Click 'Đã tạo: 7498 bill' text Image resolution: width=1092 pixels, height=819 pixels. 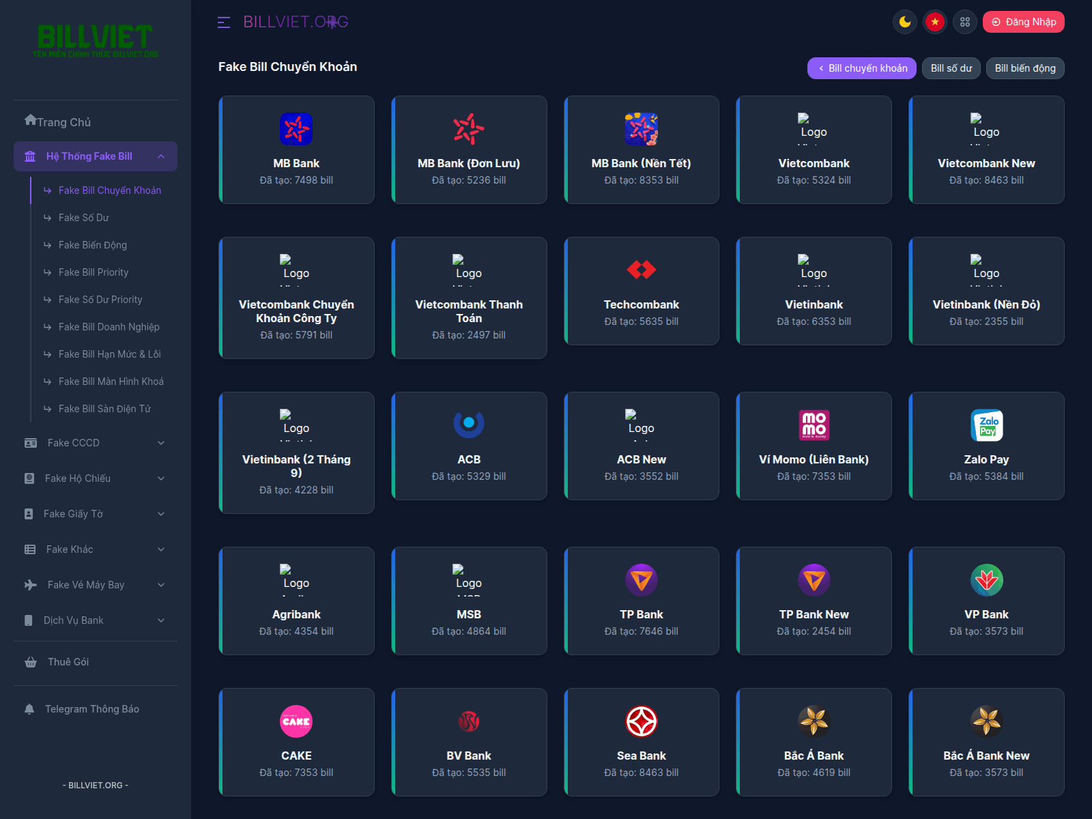(296, 180)
